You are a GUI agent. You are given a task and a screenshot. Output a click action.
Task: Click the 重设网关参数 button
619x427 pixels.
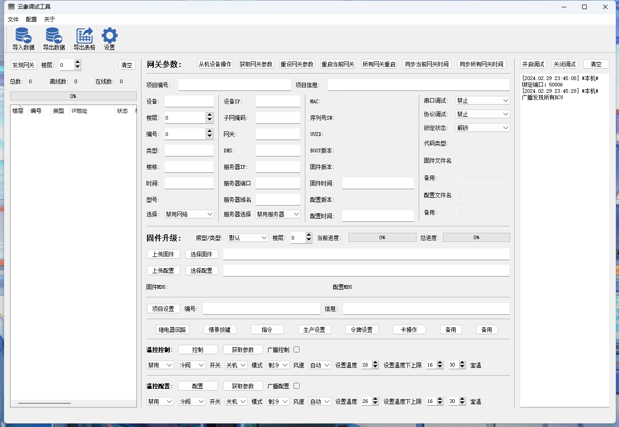[297, 64]
